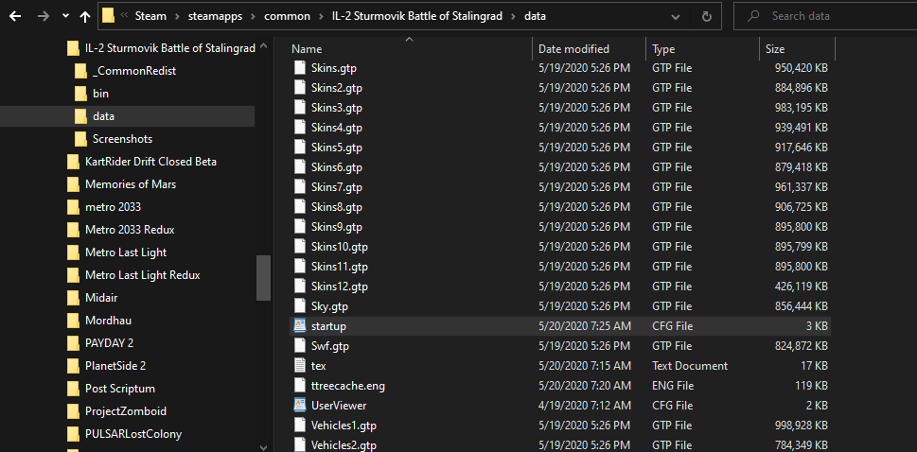Select the Skins8.gtp file name
This screenshot has width=917, height=452.
pos(337,207)
